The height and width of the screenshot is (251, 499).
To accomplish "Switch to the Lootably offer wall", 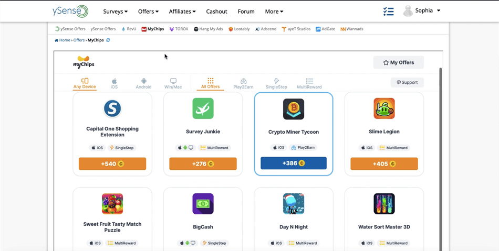I will tap(239, 29).
